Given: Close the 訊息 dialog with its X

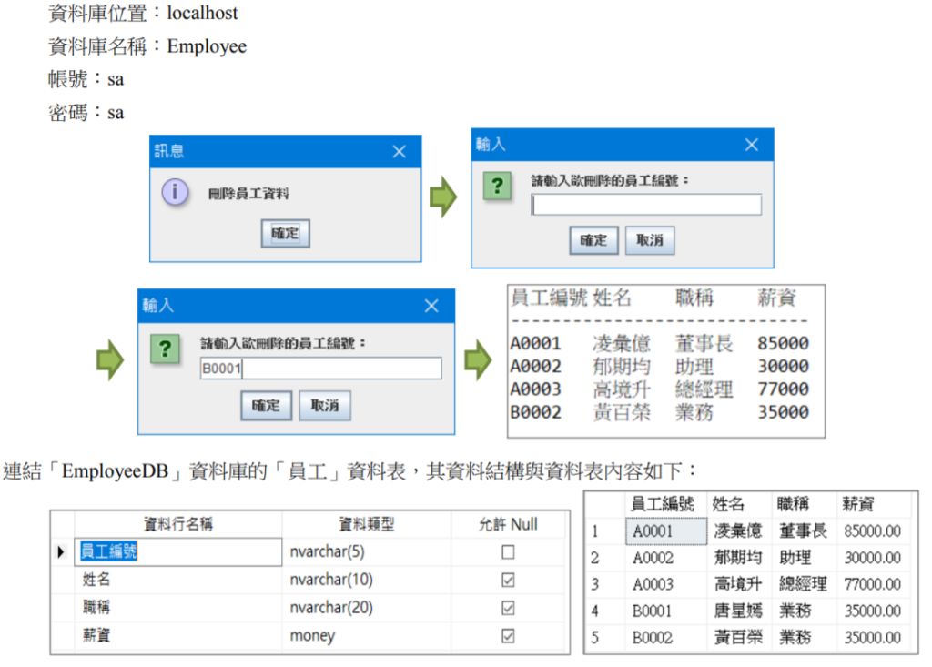Looking at the screenshot, I should point(399,152).
